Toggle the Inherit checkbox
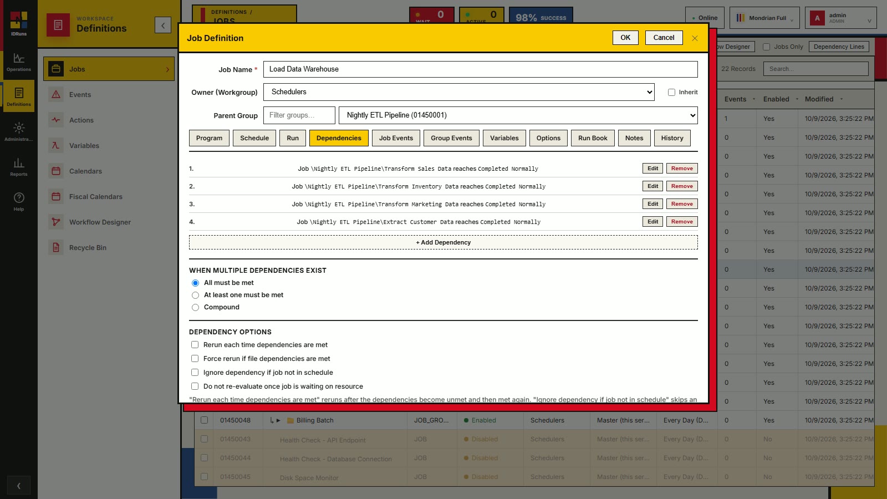This screenshot has height=499, width=887. [x=671, y=93]
